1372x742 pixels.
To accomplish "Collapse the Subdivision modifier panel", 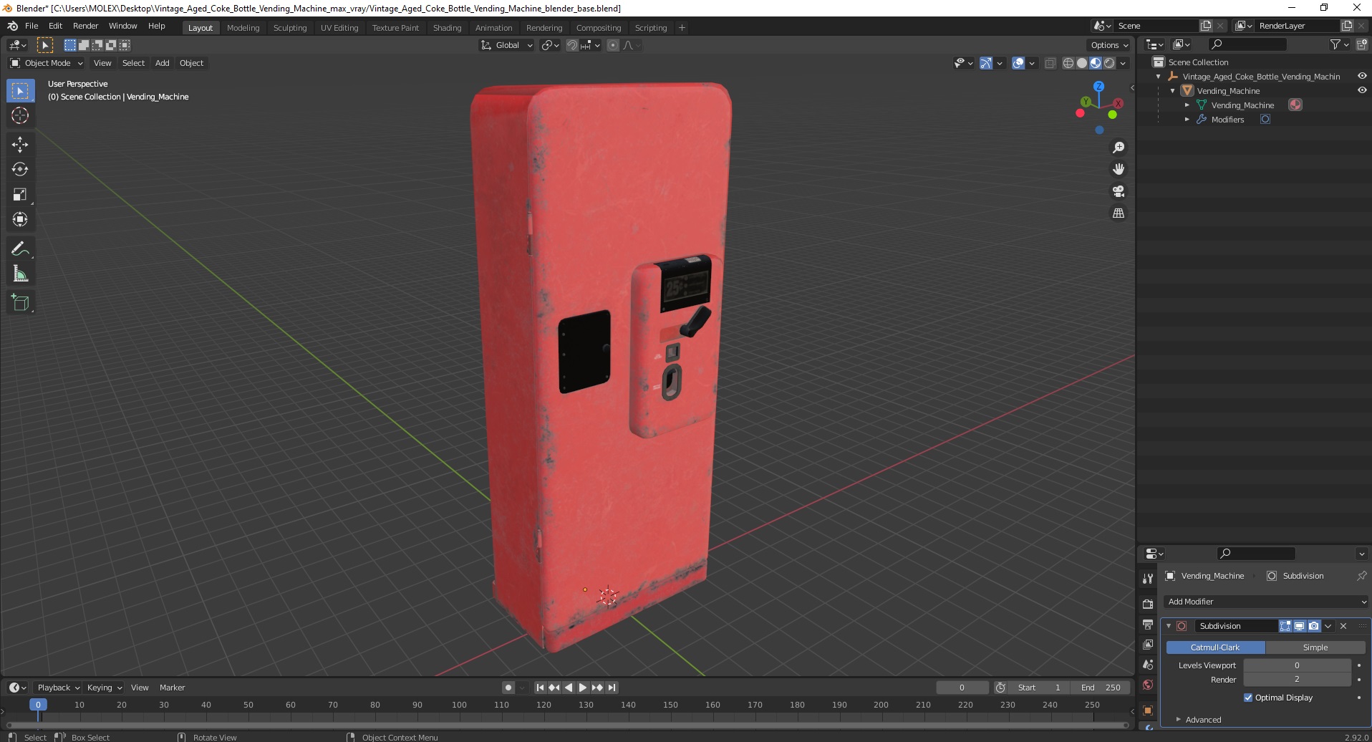I will point(1169,626).
